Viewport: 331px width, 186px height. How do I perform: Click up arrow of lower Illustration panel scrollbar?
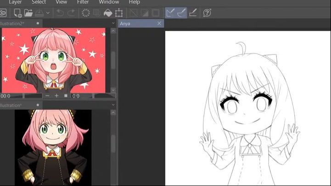click(113, 113)
